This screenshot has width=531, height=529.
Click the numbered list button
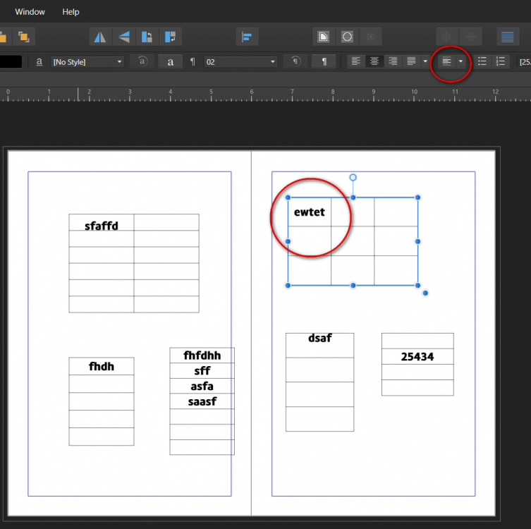click(x=500, y=62)
